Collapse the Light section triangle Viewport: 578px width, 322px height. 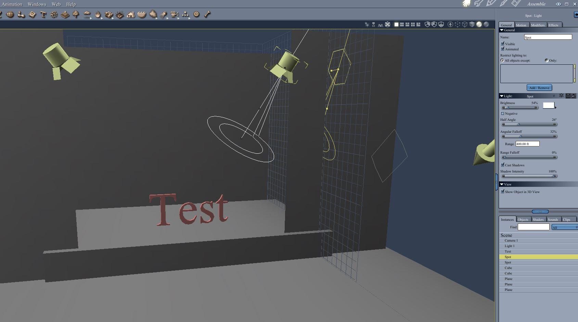(x=502, y=96)
